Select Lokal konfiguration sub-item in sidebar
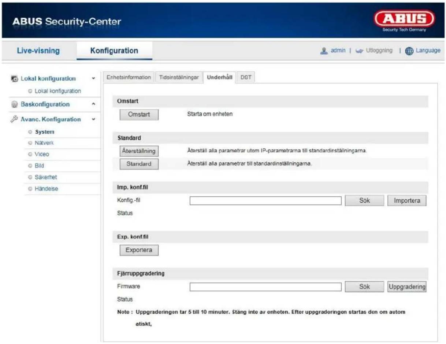The height and width of the screenshot is (344, 446). pos(58,90)
